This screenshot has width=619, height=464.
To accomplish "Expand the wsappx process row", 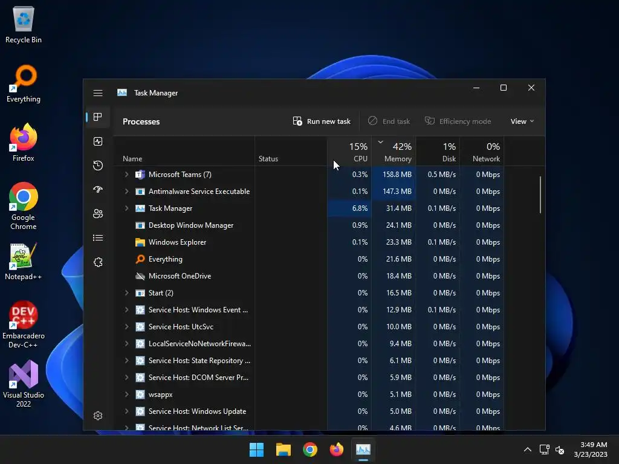I will click(x=126, y=394).
